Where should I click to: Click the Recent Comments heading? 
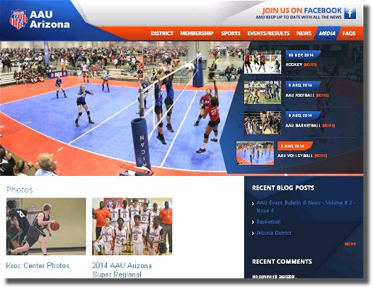[282, 262]
